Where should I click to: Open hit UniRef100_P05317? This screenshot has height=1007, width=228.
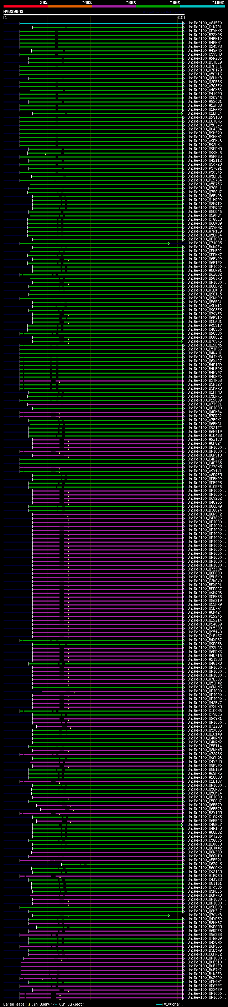pyautogui.click(x=204, y=326)
